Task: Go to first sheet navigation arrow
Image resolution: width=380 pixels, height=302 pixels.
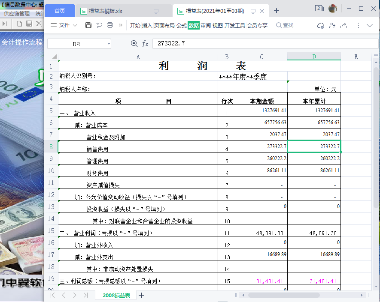Action: point(52,295)
